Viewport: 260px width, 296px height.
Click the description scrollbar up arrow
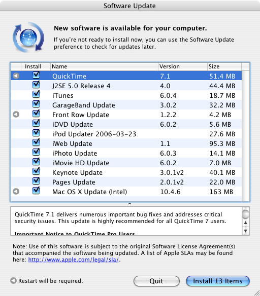coord(246,223)
